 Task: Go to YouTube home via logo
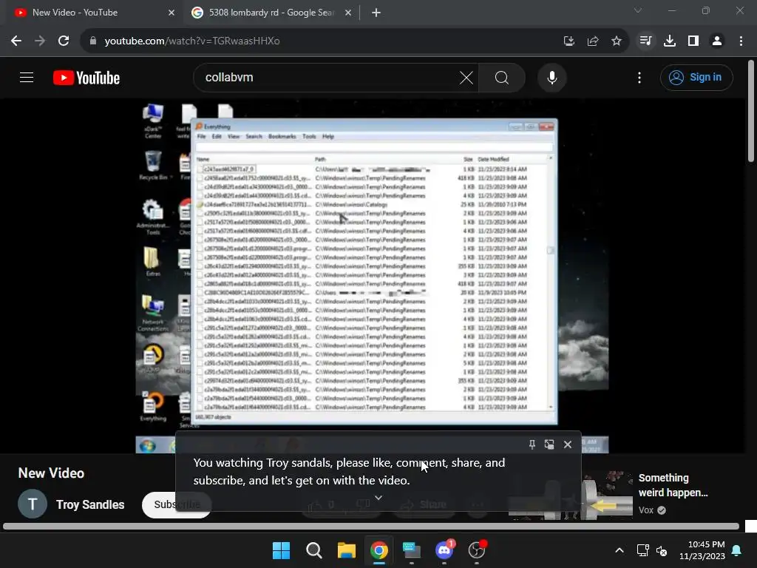pyautogui.click(x=86, y=78)
